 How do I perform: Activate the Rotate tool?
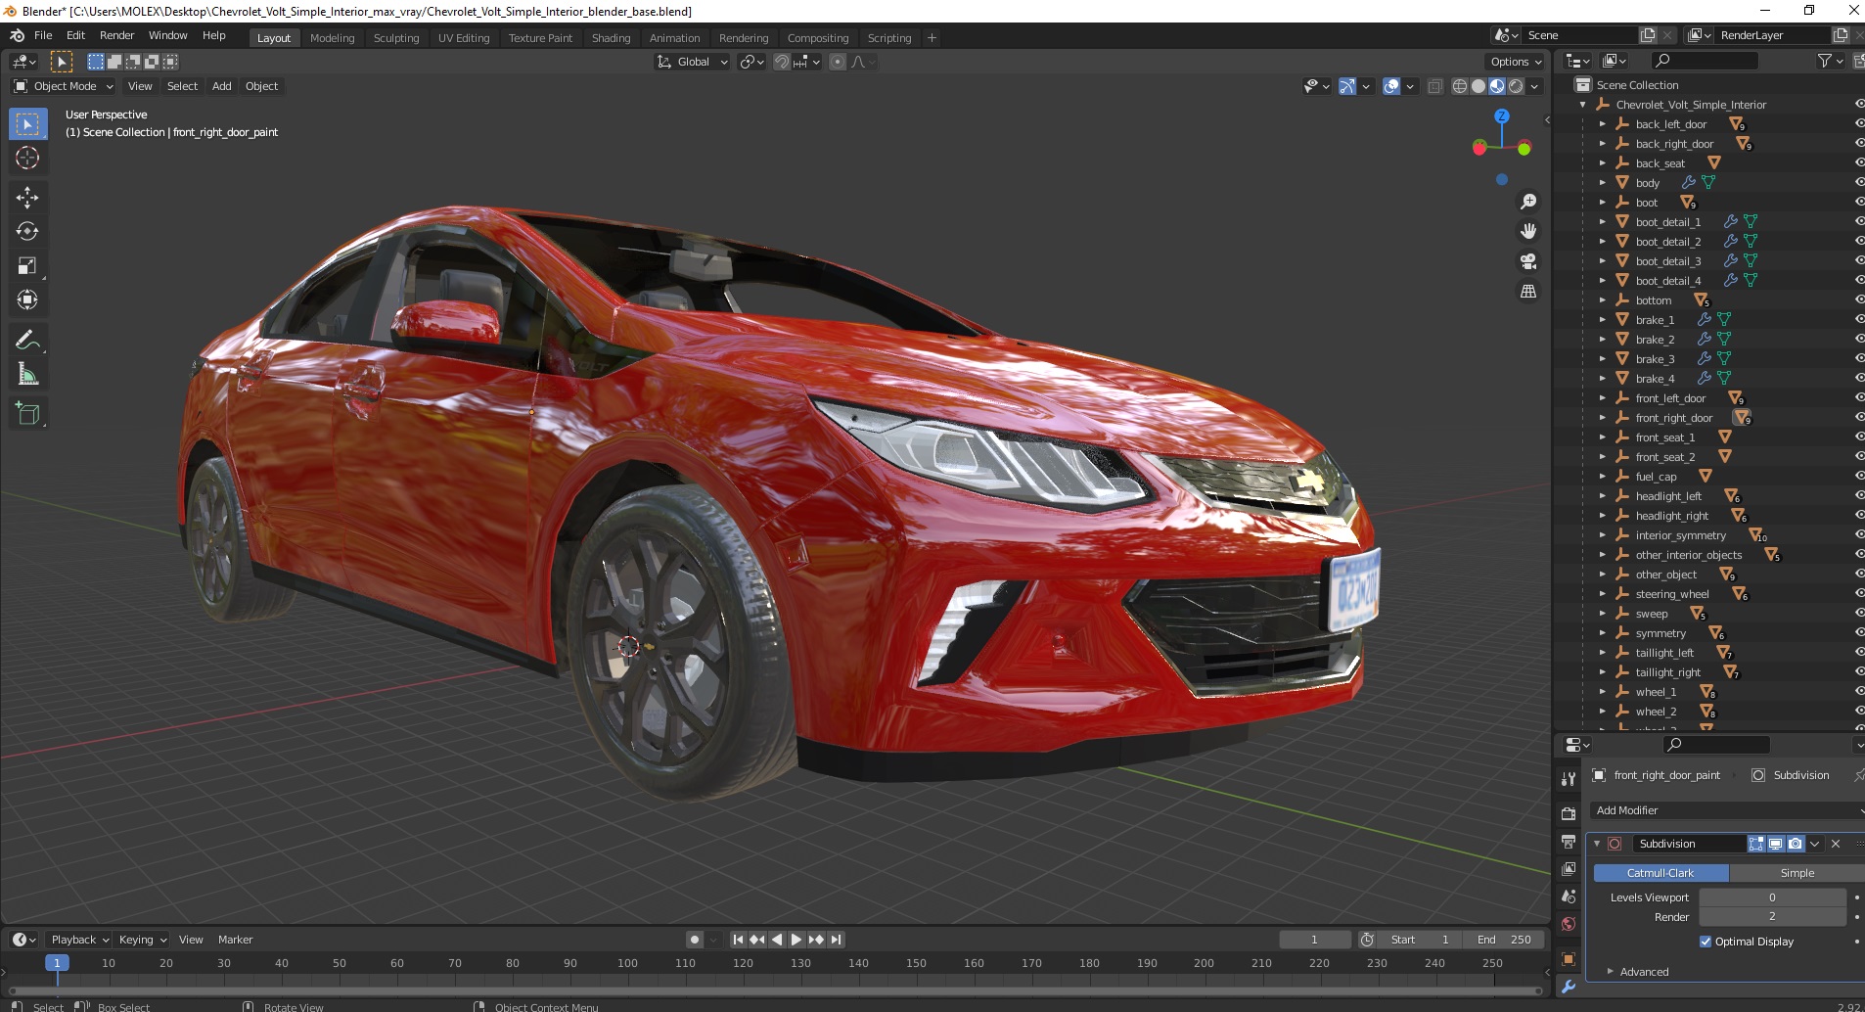27,232
